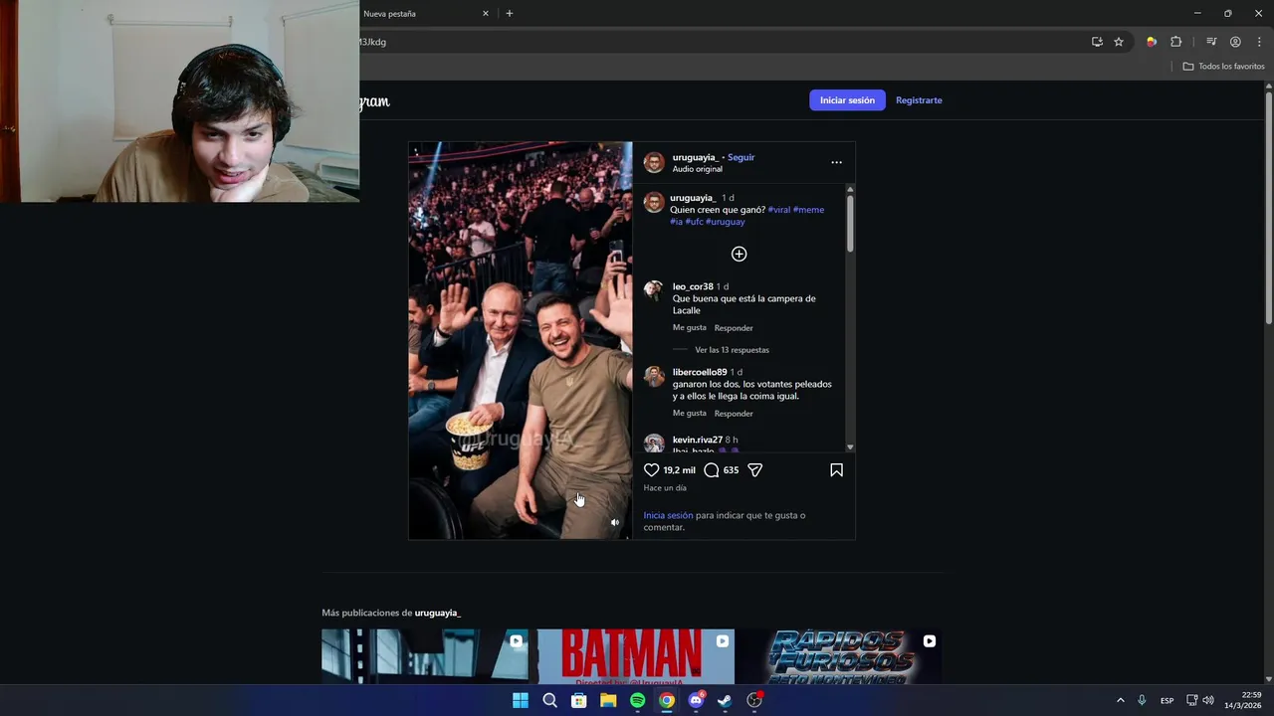Image resolution: width=1274 pixels, height=716 pixels.
Task: Open the #meme hashtag
Action: tap(808, 210)
